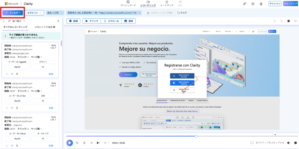Toggle the 領域 view button
299x149 pixels.
coord(129,21)
